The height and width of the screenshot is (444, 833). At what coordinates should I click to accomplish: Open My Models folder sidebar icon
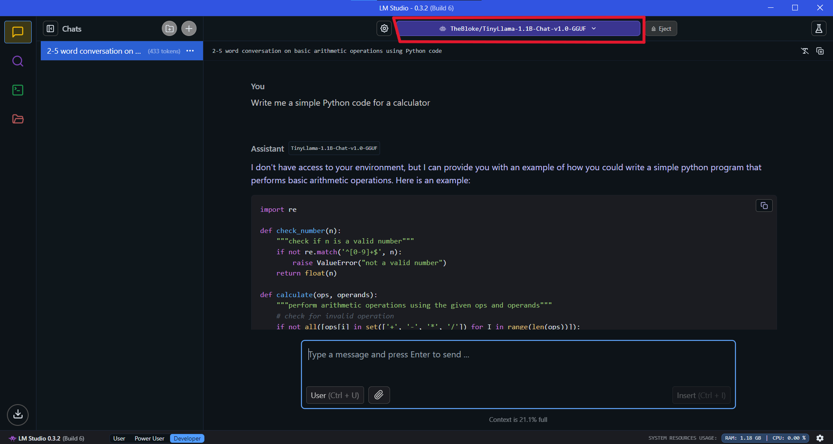[x=18, y=119]
